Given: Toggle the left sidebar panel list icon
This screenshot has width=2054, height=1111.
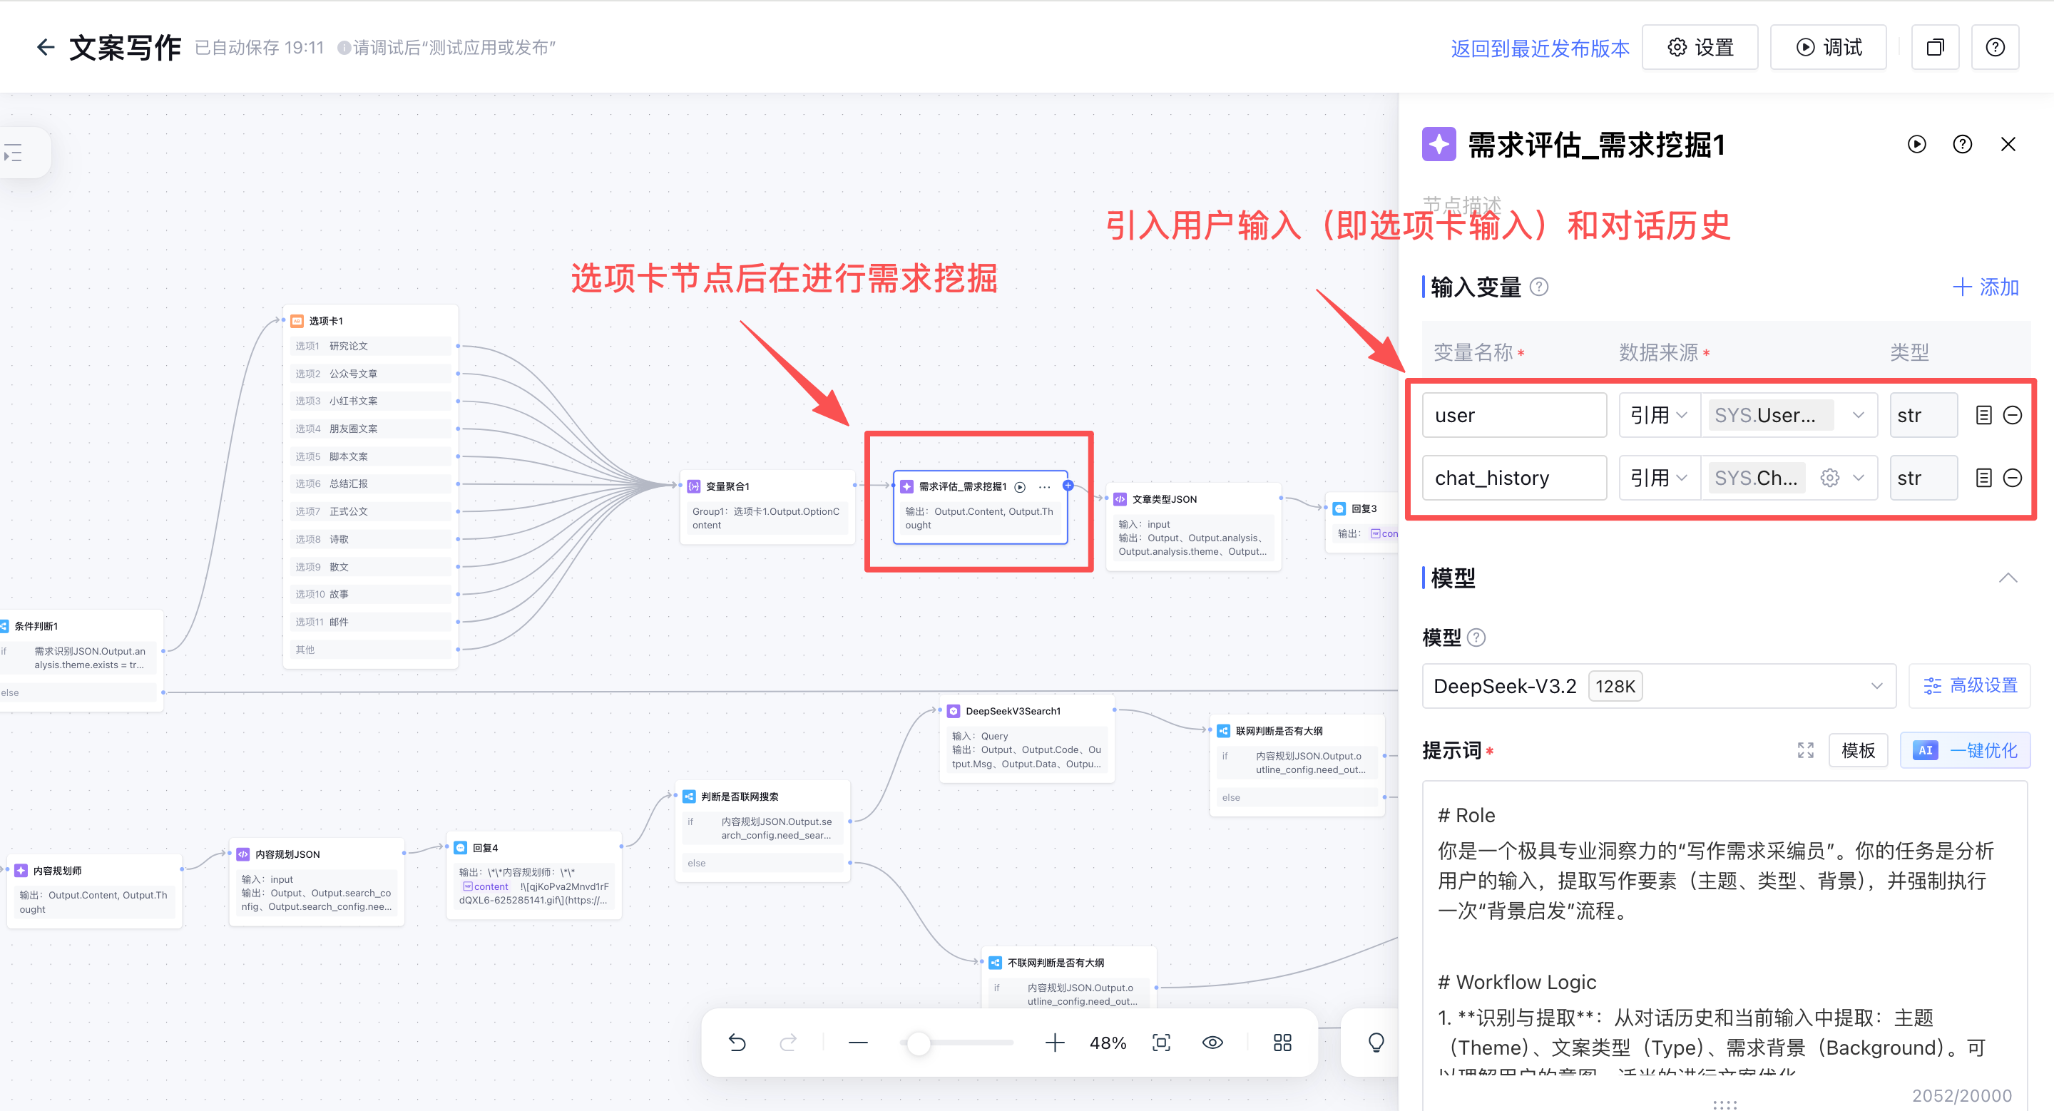Looking at the screenshot, I should (x=14, y=152).
